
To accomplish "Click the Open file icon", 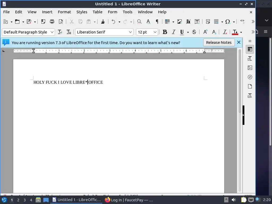I will point(17,22).
